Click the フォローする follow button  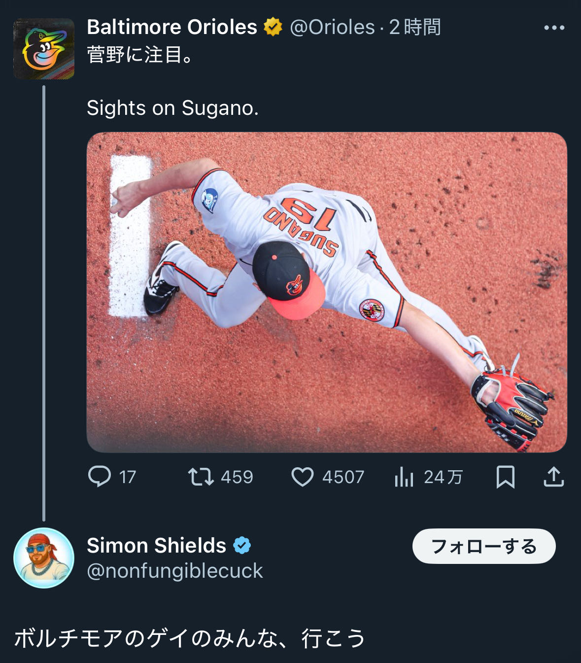click(x=483, y=546)
